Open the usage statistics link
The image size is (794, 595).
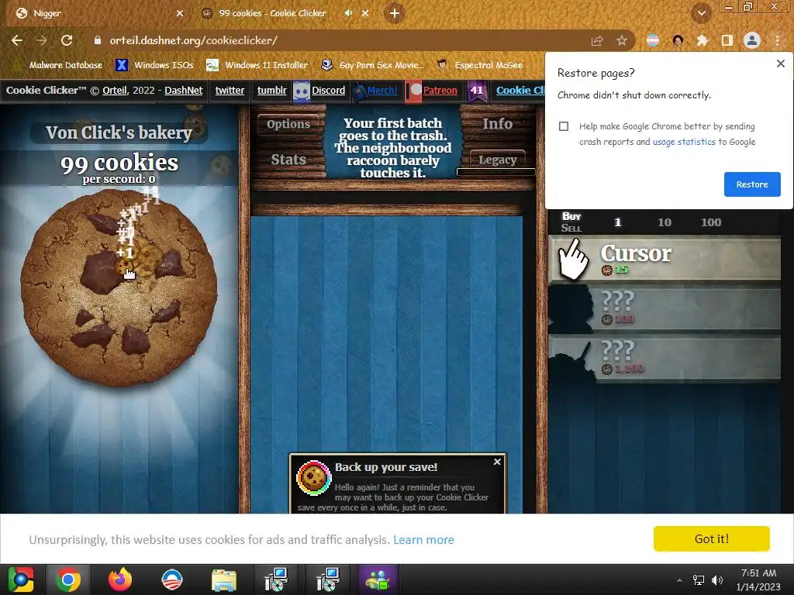coord(684,142)
